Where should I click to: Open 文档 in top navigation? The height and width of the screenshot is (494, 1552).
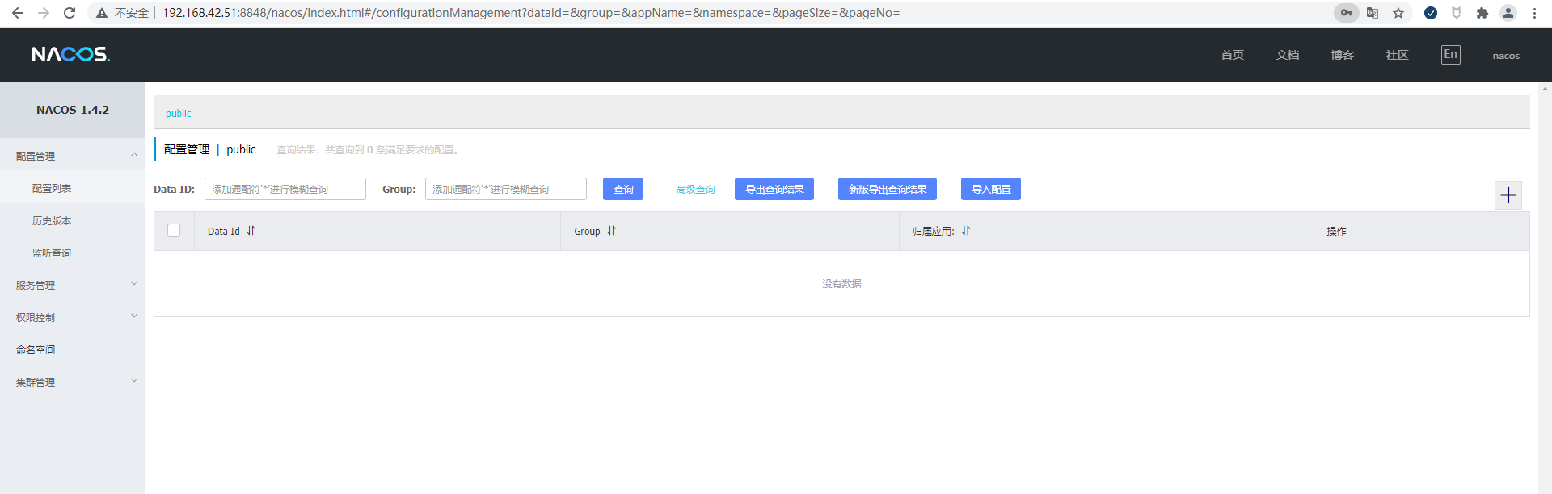pyautogui.click(x=1288, y=55)
